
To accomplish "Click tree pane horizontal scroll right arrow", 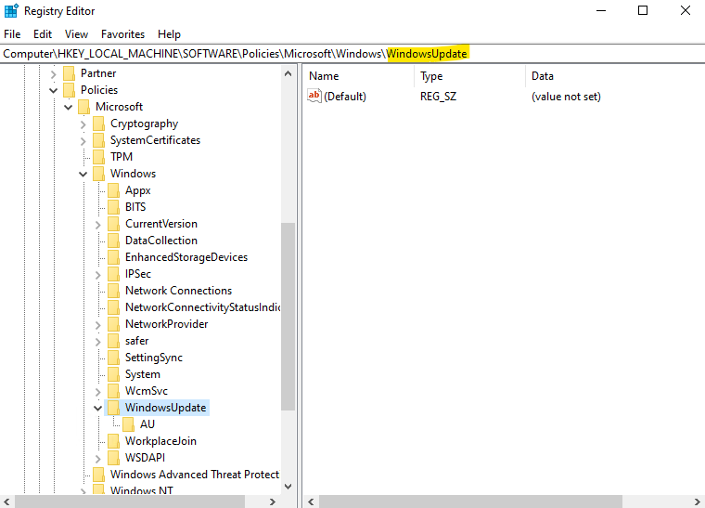I will 272,501.
